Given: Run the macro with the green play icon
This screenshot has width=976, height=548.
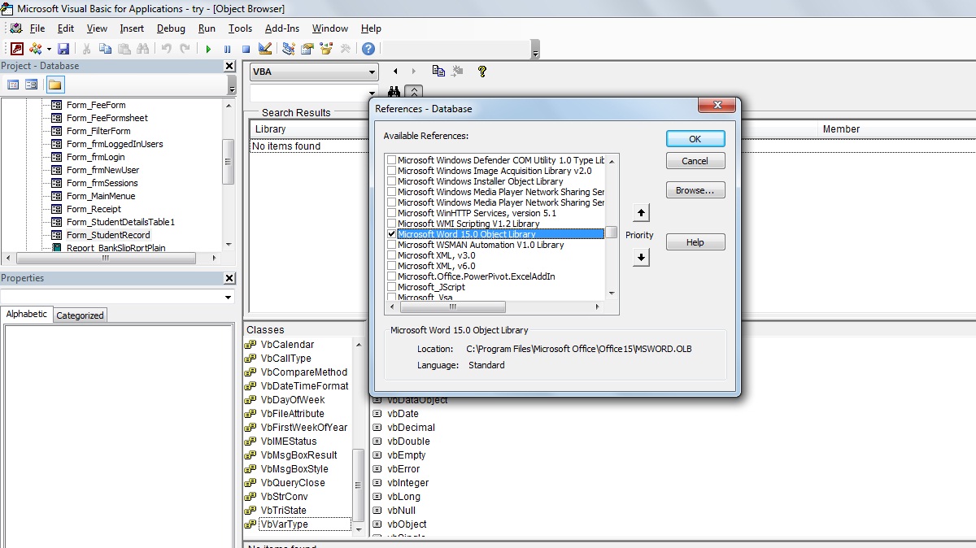Looking at the screenshot, I should (x=208, y=49).
